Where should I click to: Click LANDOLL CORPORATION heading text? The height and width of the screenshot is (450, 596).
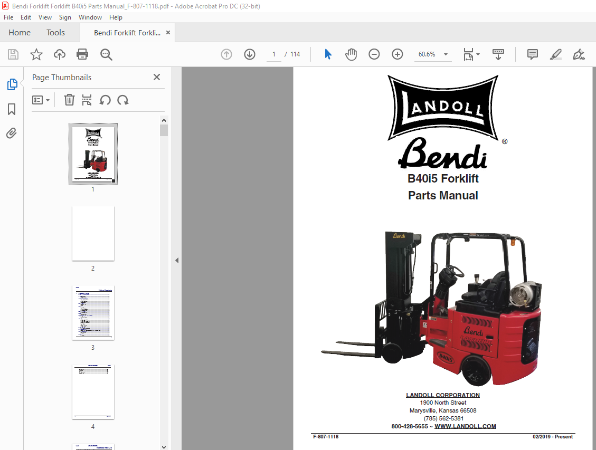click(x=443, y=395)
